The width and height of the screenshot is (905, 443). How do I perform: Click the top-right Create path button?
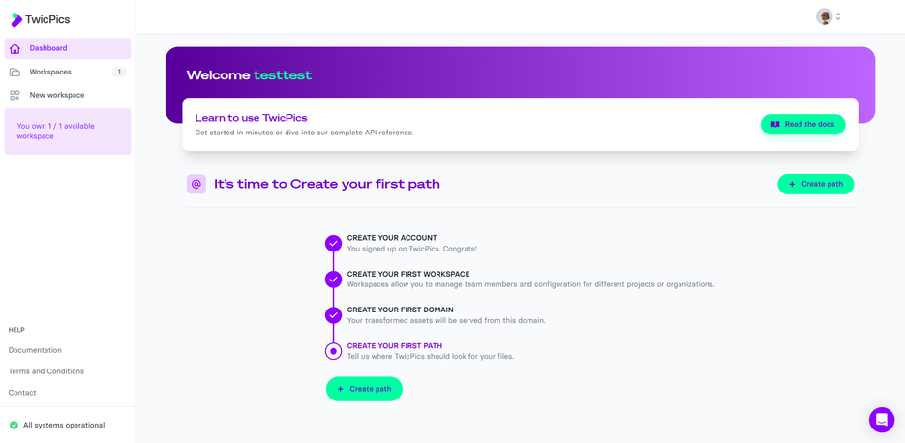click(815, 184)
